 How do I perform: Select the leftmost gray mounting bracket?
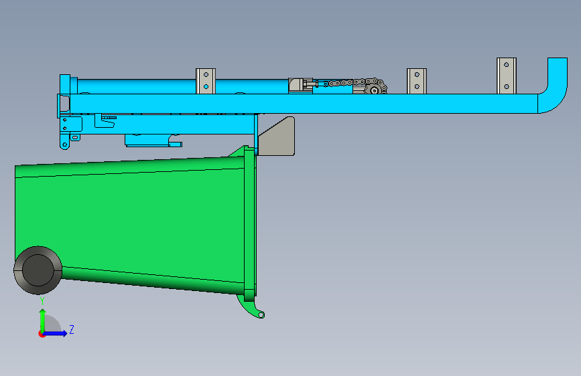pyautogui.click(x=206, y=81)
